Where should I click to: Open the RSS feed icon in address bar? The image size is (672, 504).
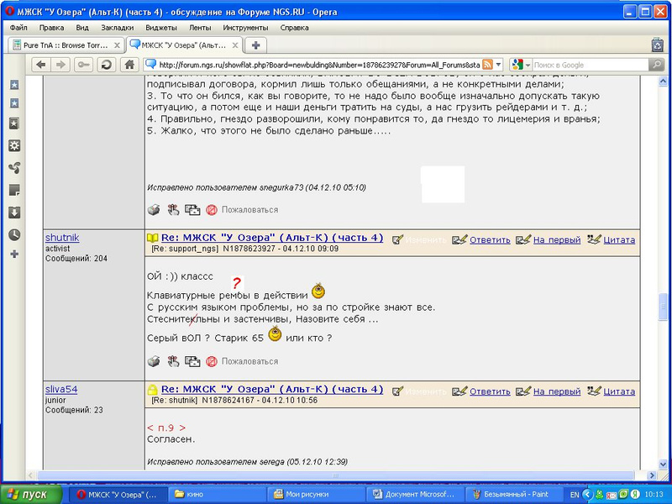[486, 65]
